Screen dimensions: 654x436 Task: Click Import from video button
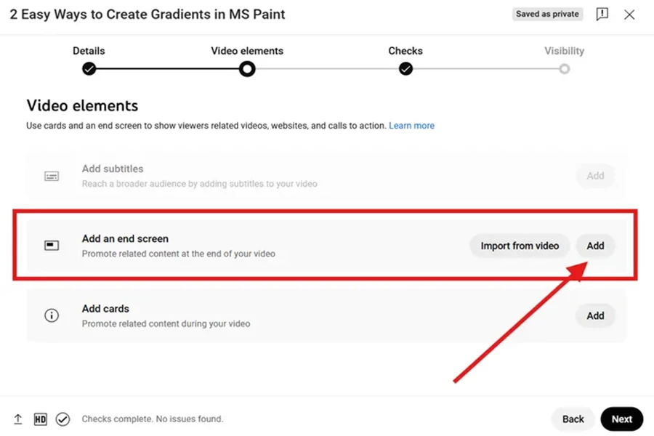[x=520, y=246]
